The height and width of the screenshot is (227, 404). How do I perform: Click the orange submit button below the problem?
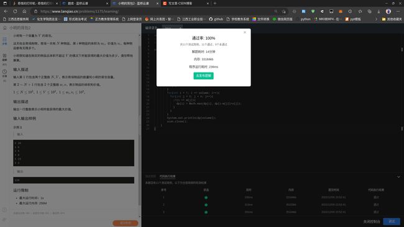click(x=125, y=223)
